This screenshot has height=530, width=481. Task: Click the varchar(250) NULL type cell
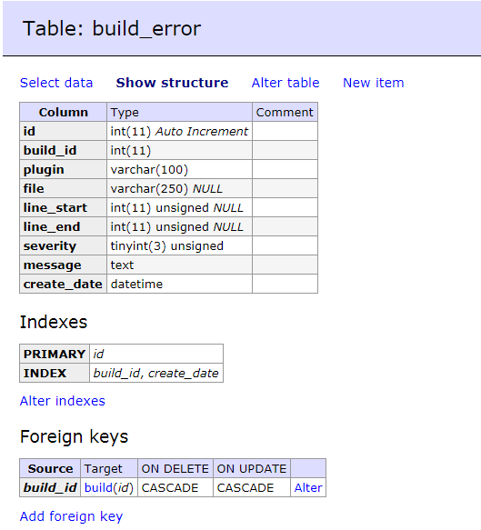pyautogui.click(x=179, y=188)
